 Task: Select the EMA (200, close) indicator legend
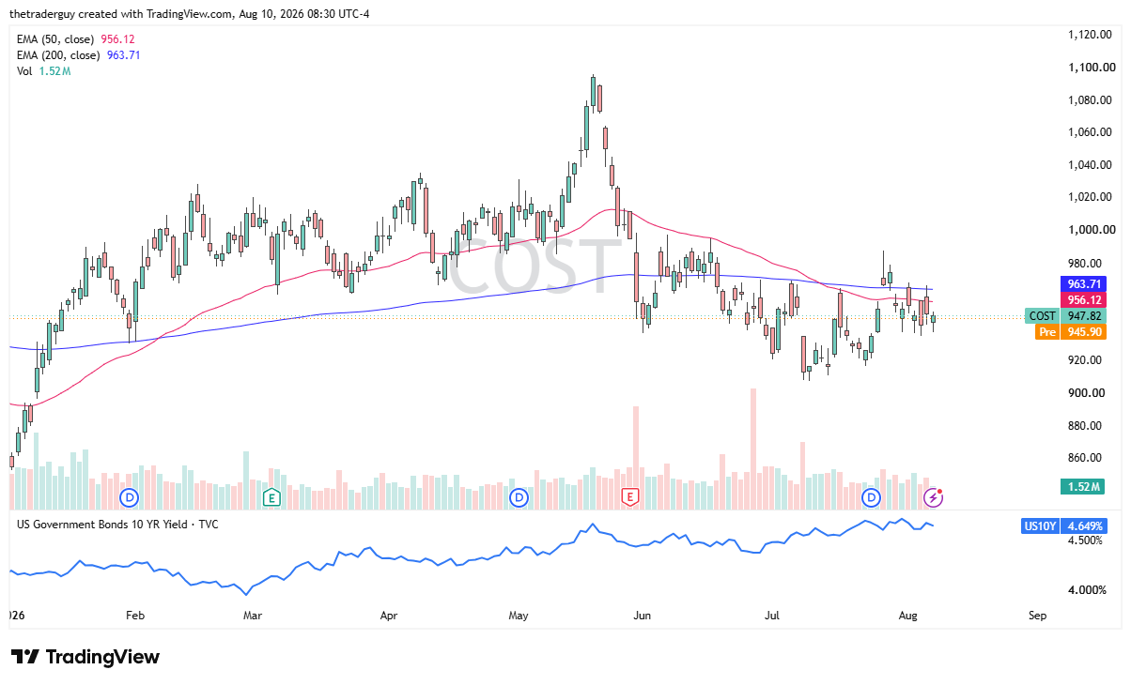pyautogui.click(x=79, y=55)
